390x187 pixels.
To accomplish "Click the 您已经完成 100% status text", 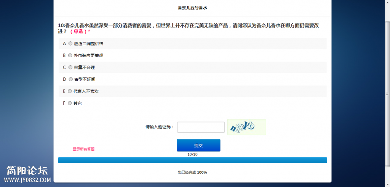I will (192, 172).
